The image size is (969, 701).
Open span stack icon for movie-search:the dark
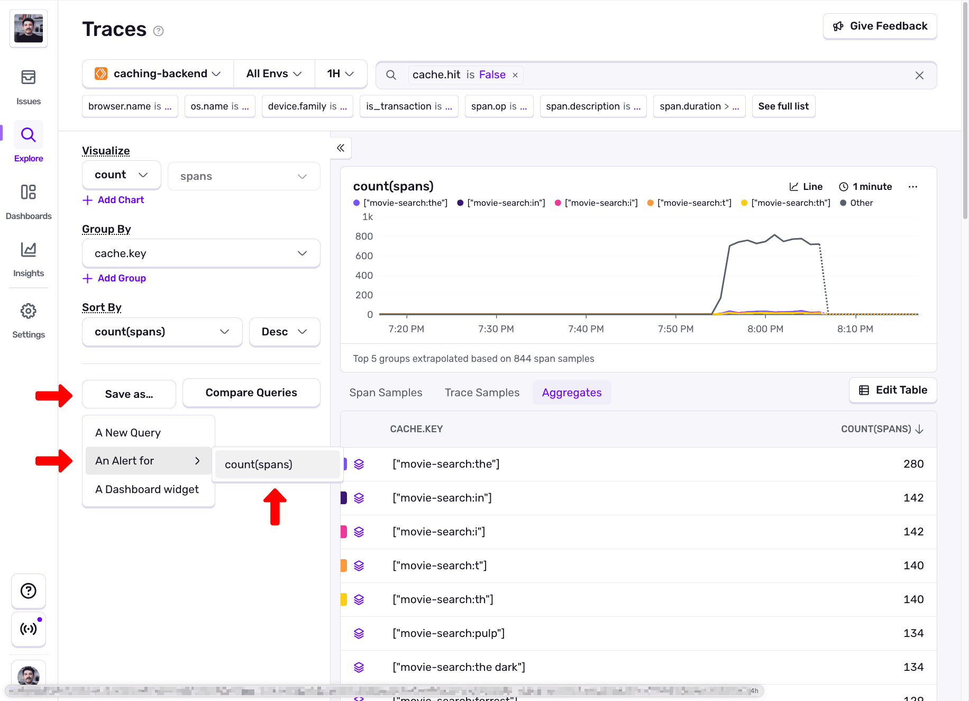(359, 667)
